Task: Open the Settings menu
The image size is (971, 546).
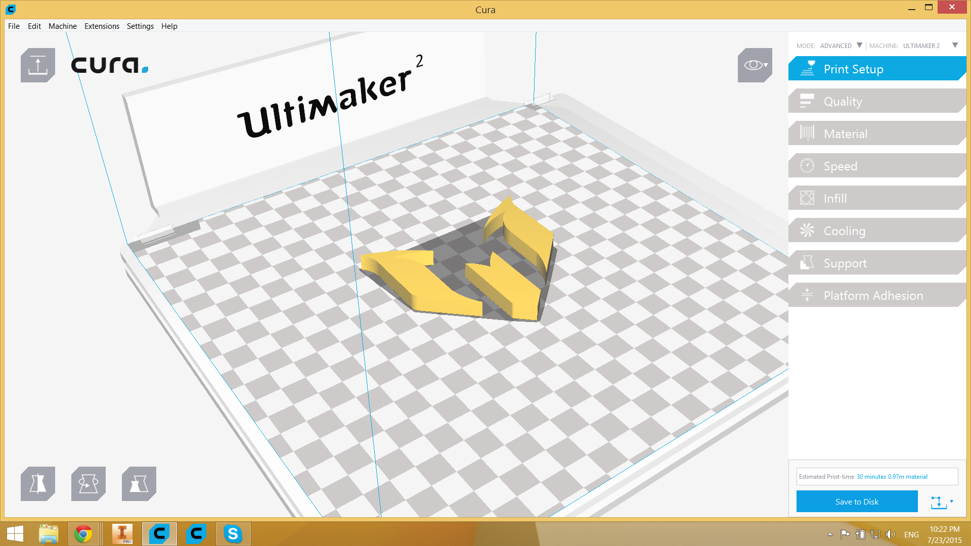Action: click(140, 26)
